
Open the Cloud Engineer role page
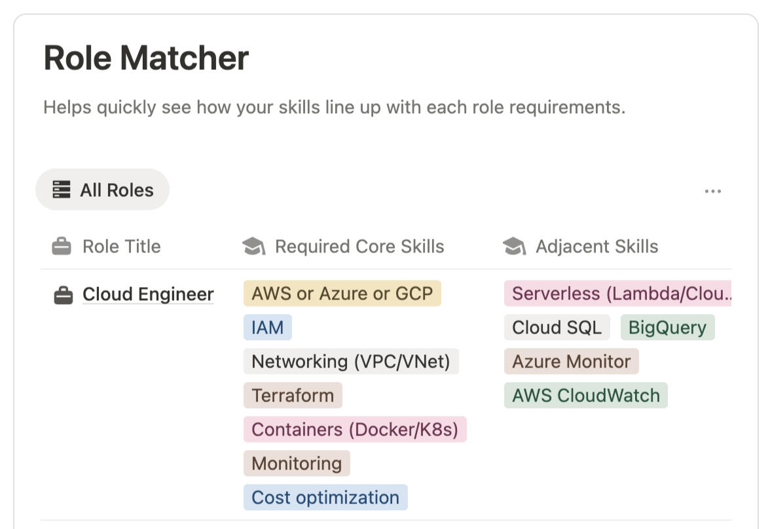[x=148, y=295]
